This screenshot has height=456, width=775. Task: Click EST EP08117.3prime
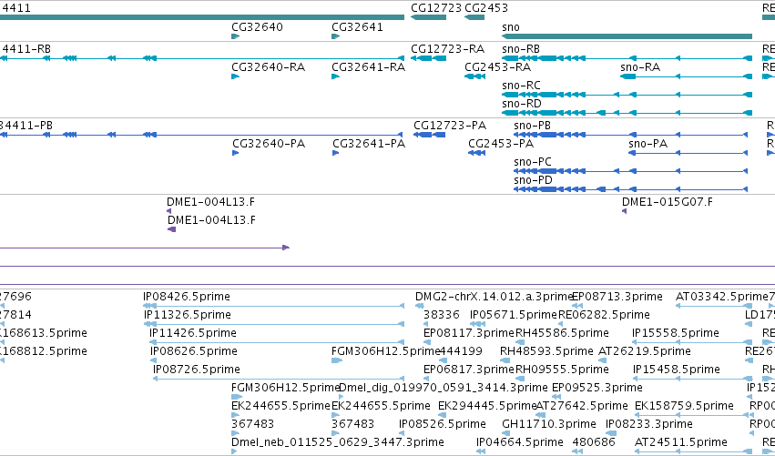(427, 342)
